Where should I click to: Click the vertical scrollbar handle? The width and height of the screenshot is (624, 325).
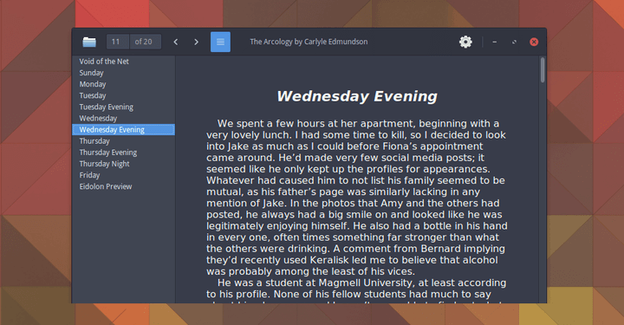(543, 70)
